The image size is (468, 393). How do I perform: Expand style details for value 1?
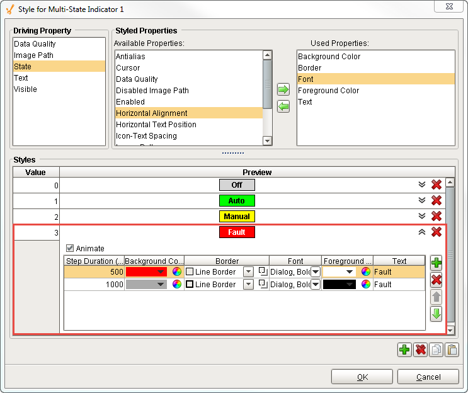422,200
